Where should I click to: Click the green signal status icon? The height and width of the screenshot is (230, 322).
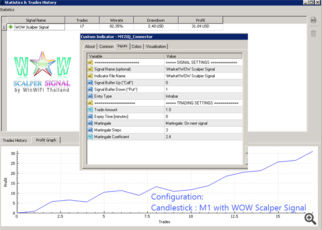(x=11, y=27)
